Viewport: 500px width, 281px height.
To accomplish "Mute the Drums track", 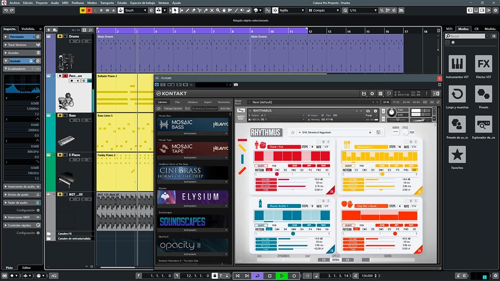I will [60, 37].
